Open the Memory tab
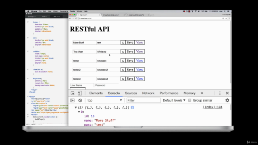 coord(189,93)
